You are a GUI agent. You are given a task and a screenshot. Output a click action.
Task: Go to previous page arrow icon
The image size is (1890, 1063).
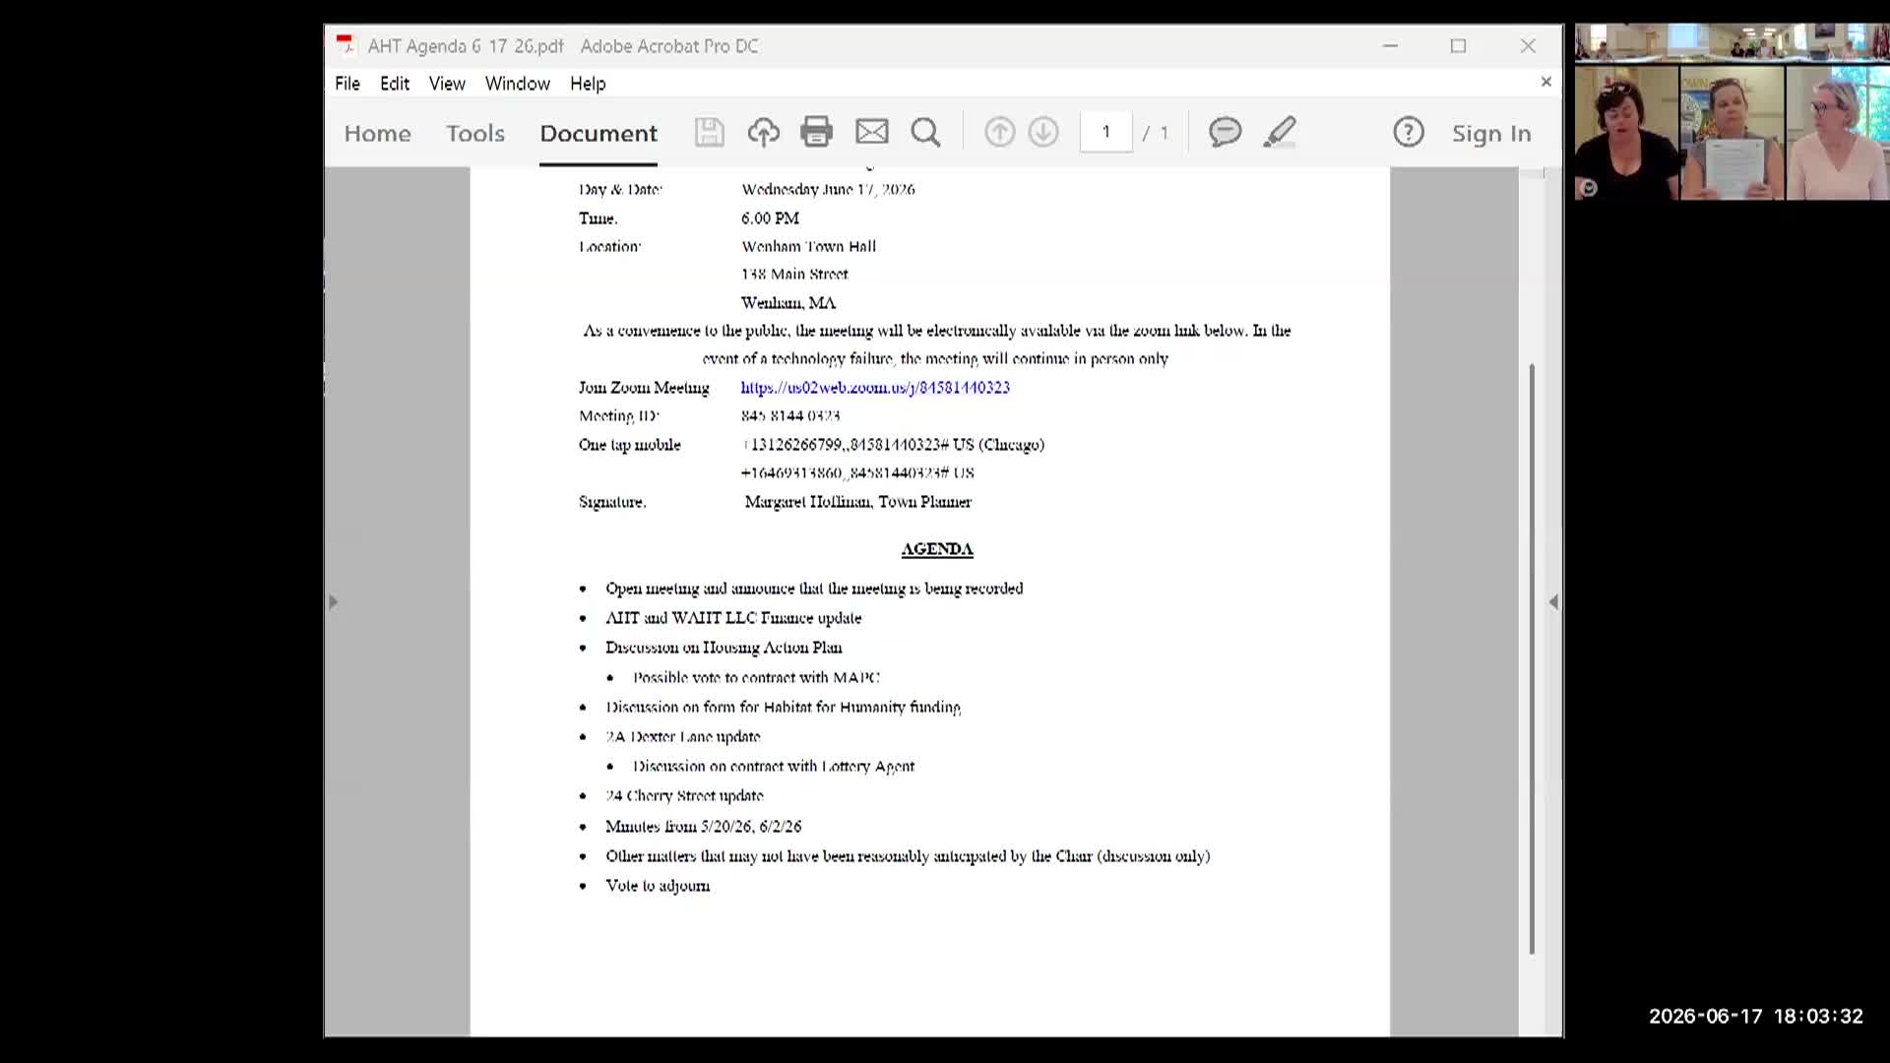click(999, 132)
